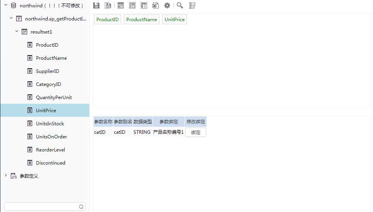Viewport: 373px width, 212px height.
Task: Select QuantityPerUnit field in tree
Action: [54, 98]
